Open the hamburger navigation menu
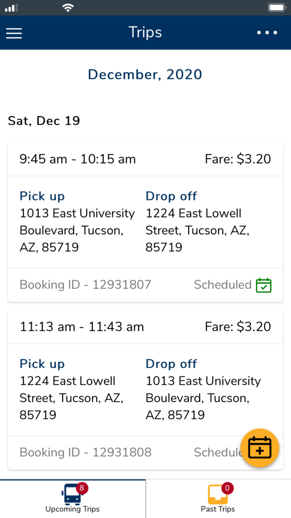 (x=14, y=33)
